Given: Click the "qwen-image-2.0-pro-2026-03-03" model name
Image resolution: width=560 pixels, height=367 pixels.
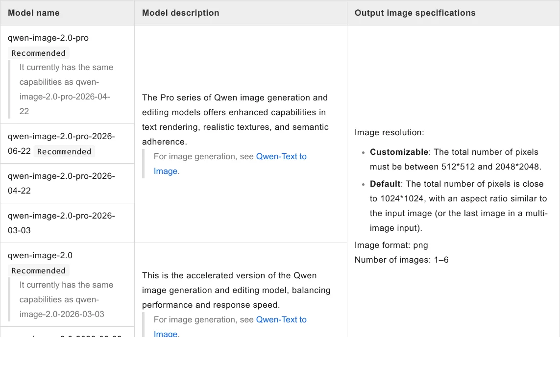Looking at the screenshot, I should point(61,223).
